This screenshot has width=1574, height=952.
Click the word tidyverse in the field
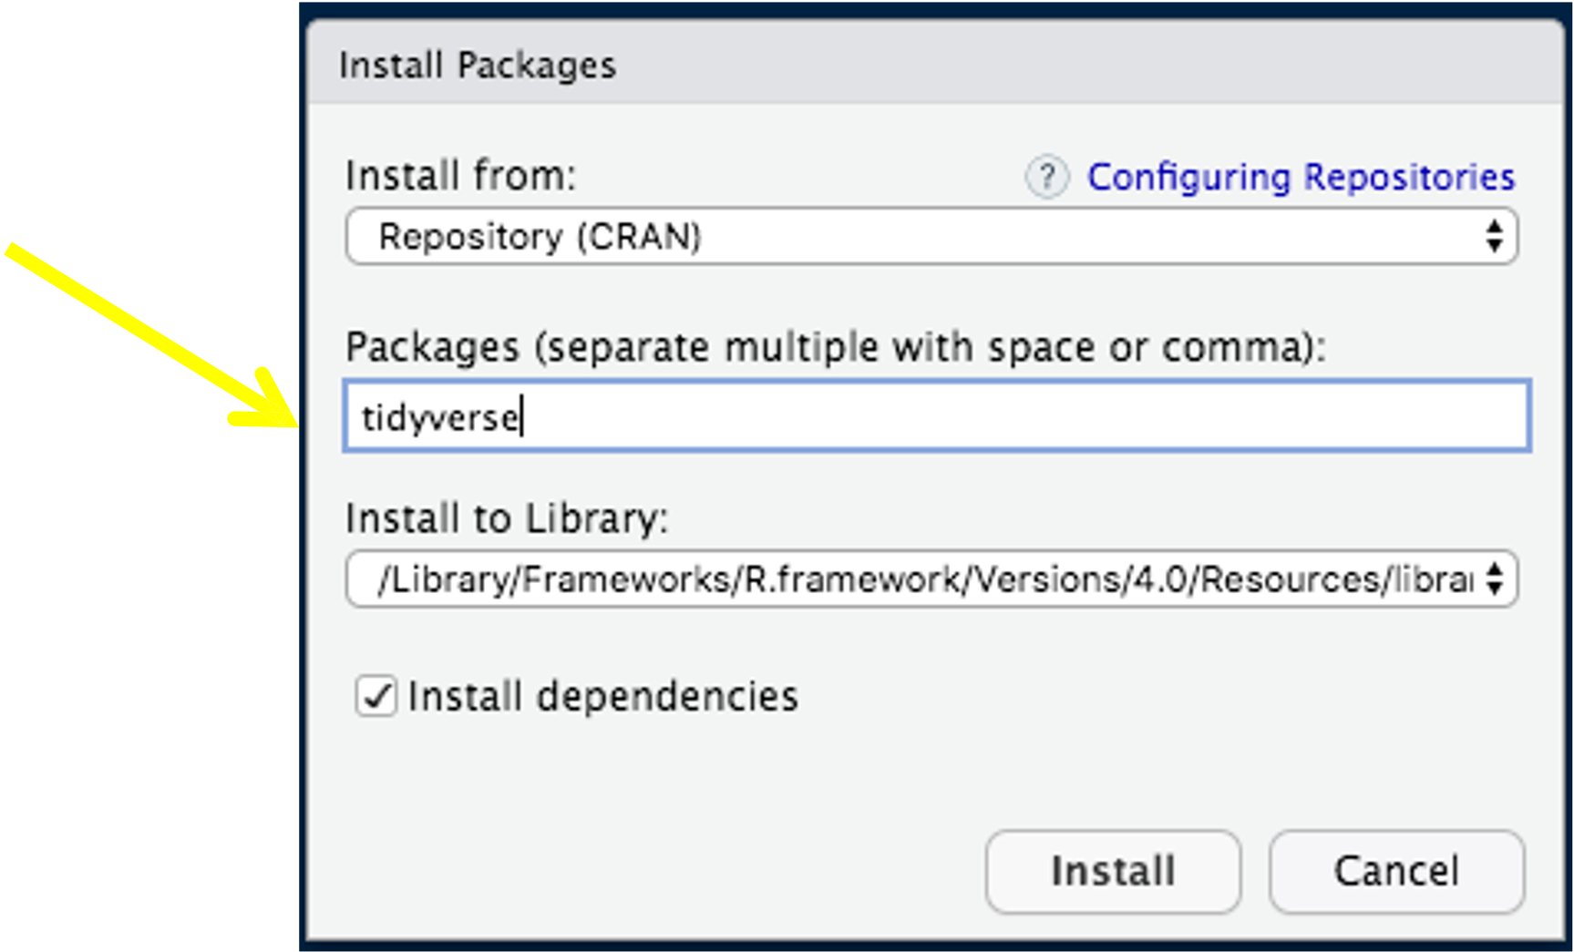(x=439, y=418)
